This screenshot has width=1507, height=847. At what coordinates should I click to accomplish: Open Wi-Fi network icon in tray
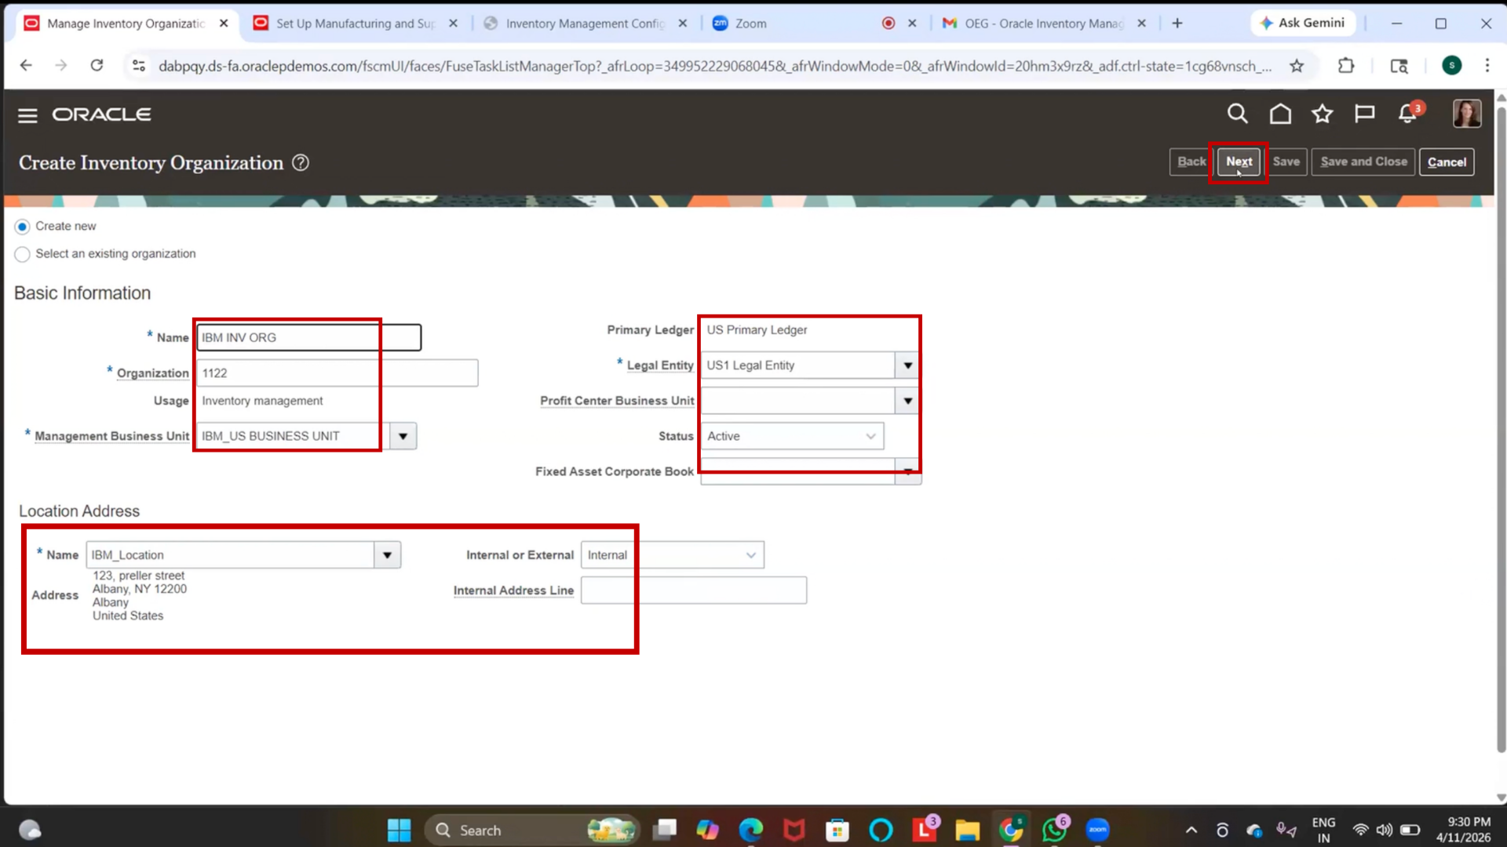pos(1360,830)
